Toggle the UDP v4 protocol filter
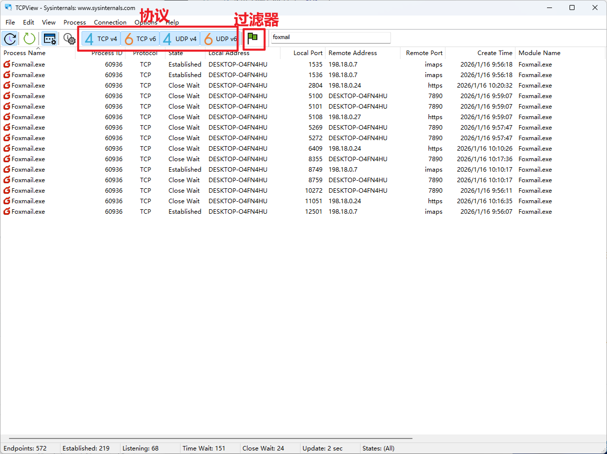This screenshot has height=454, width=607. [x=180, y=39]
